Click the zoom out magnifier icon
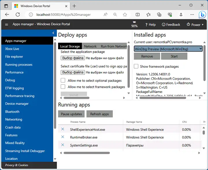The image size is (208, 170). [x=115, y=15]
